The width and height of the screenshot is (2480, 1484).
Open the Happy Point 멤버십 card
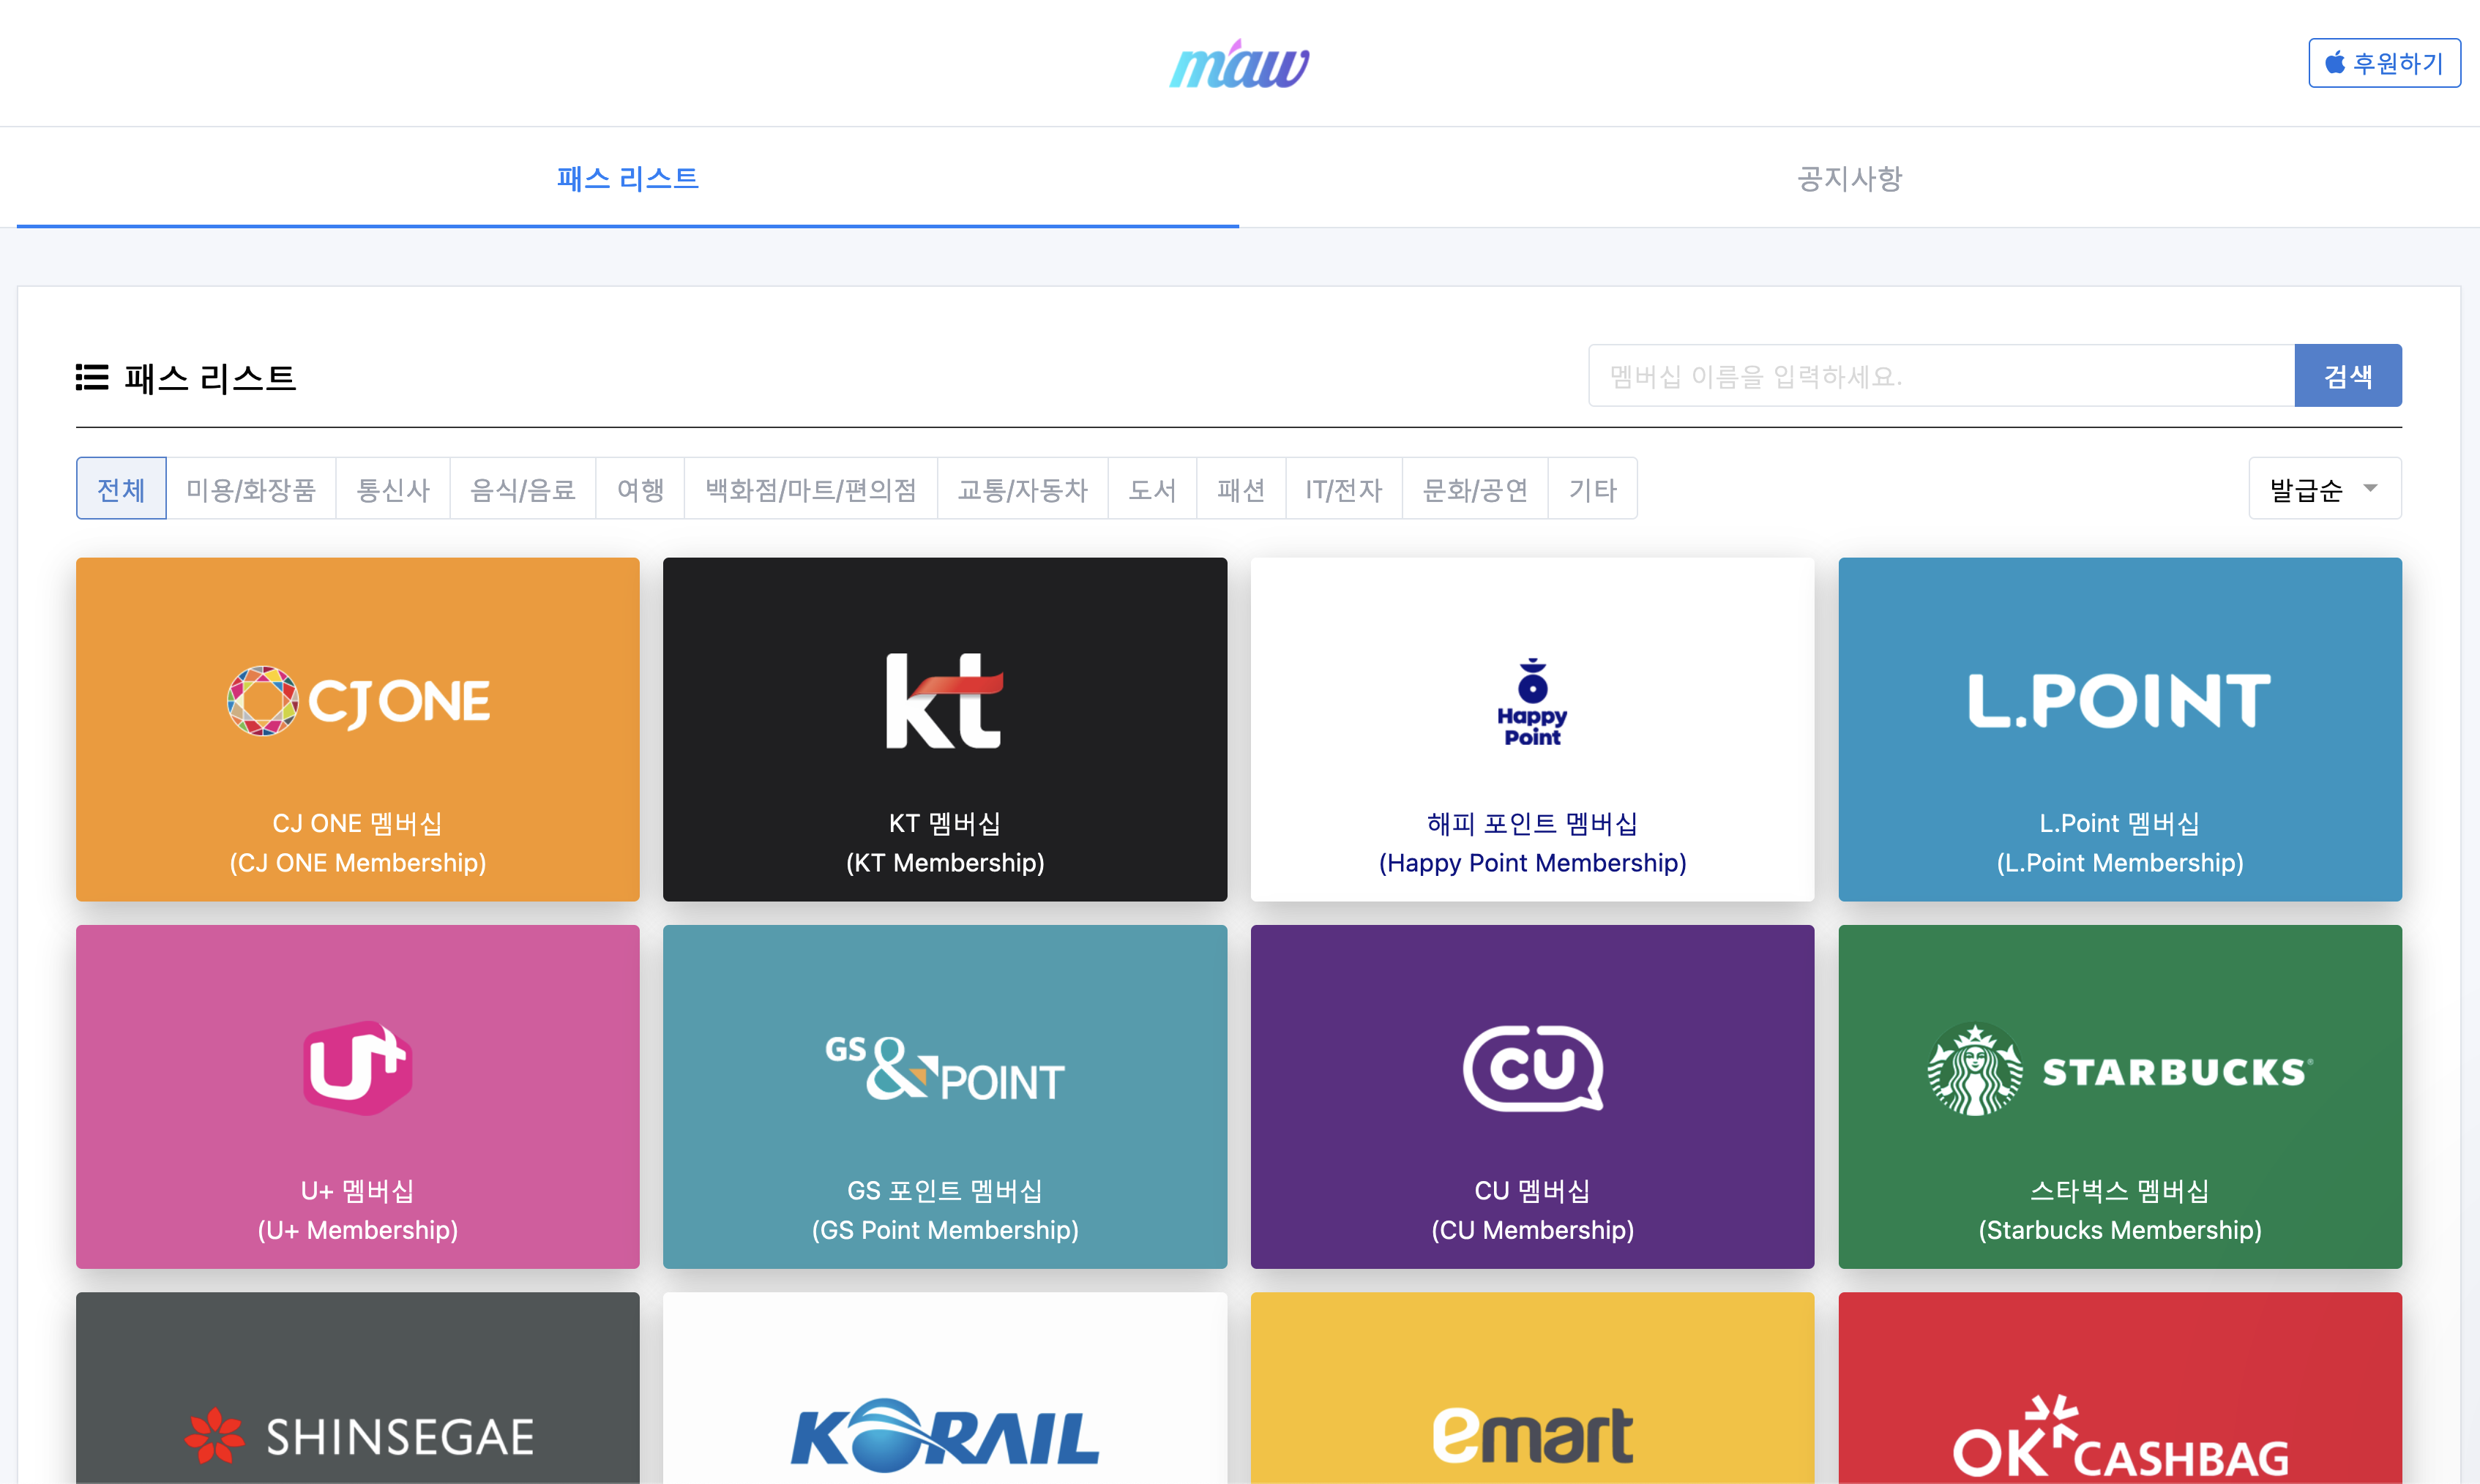click(x=1532, y=728)
